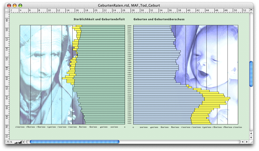Zoom the window with the green button
This screenshot has height=151, width=259.
[x=20, y=5]
